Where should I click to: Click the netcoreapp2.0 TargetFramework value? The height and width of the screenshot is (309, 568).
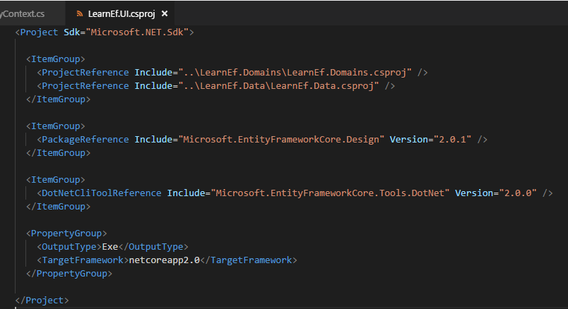(164, 260)
